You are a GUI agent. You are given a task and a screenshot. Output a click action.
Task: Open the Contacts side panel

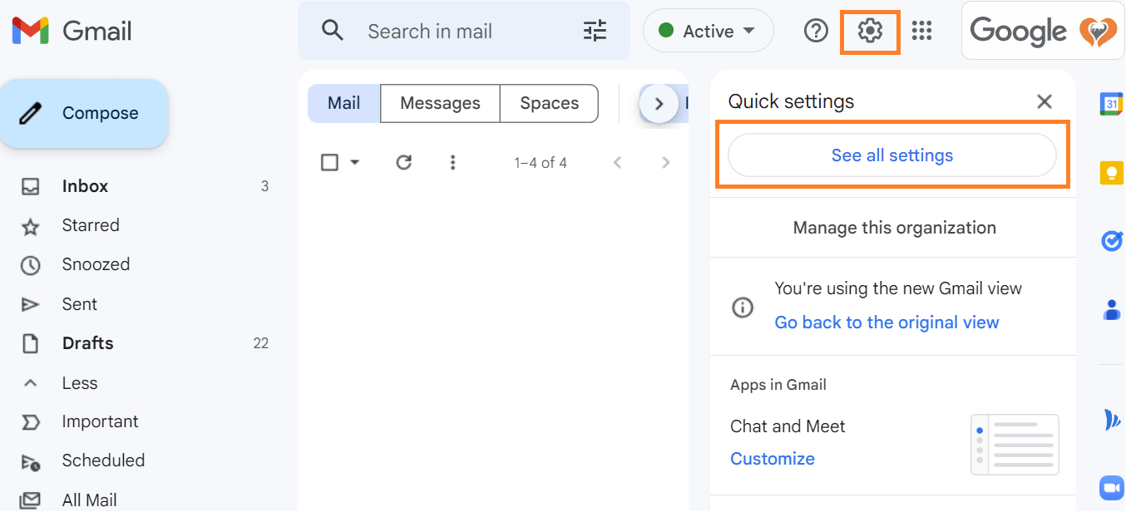1112,309
